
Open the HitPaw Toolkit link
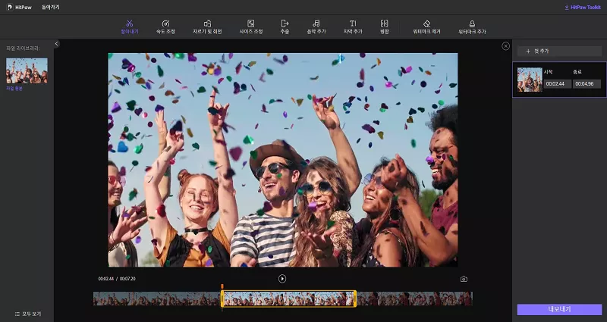(x=582, y=7)
